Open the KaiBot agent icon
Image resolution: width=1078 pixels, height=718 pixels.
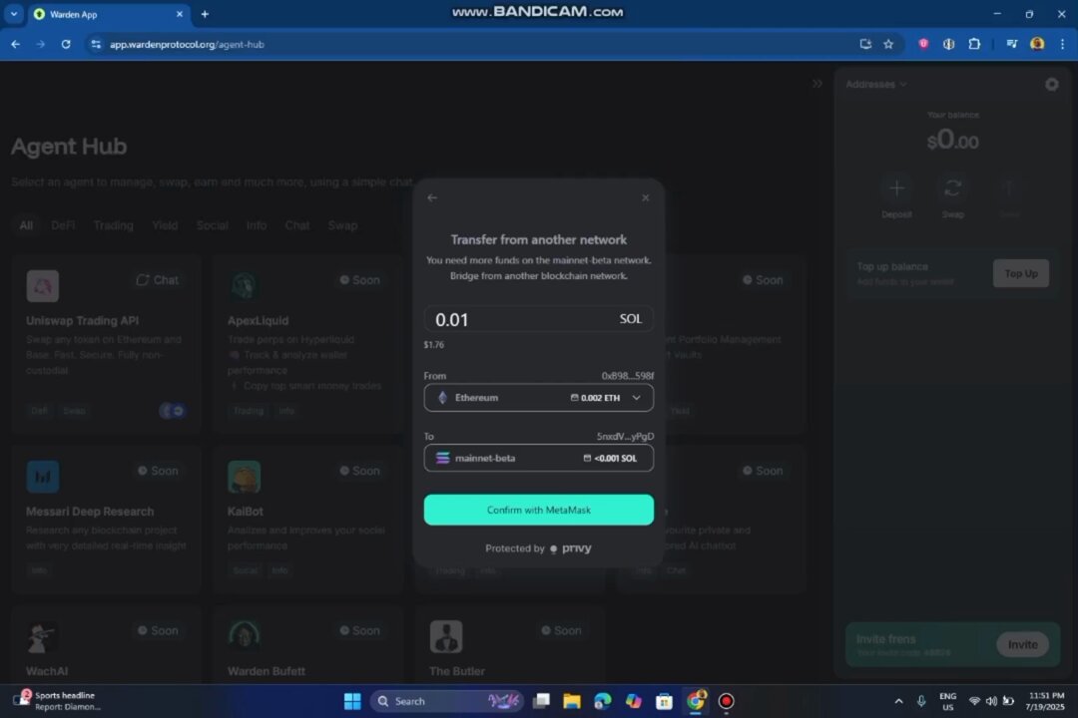coord(245,476)
